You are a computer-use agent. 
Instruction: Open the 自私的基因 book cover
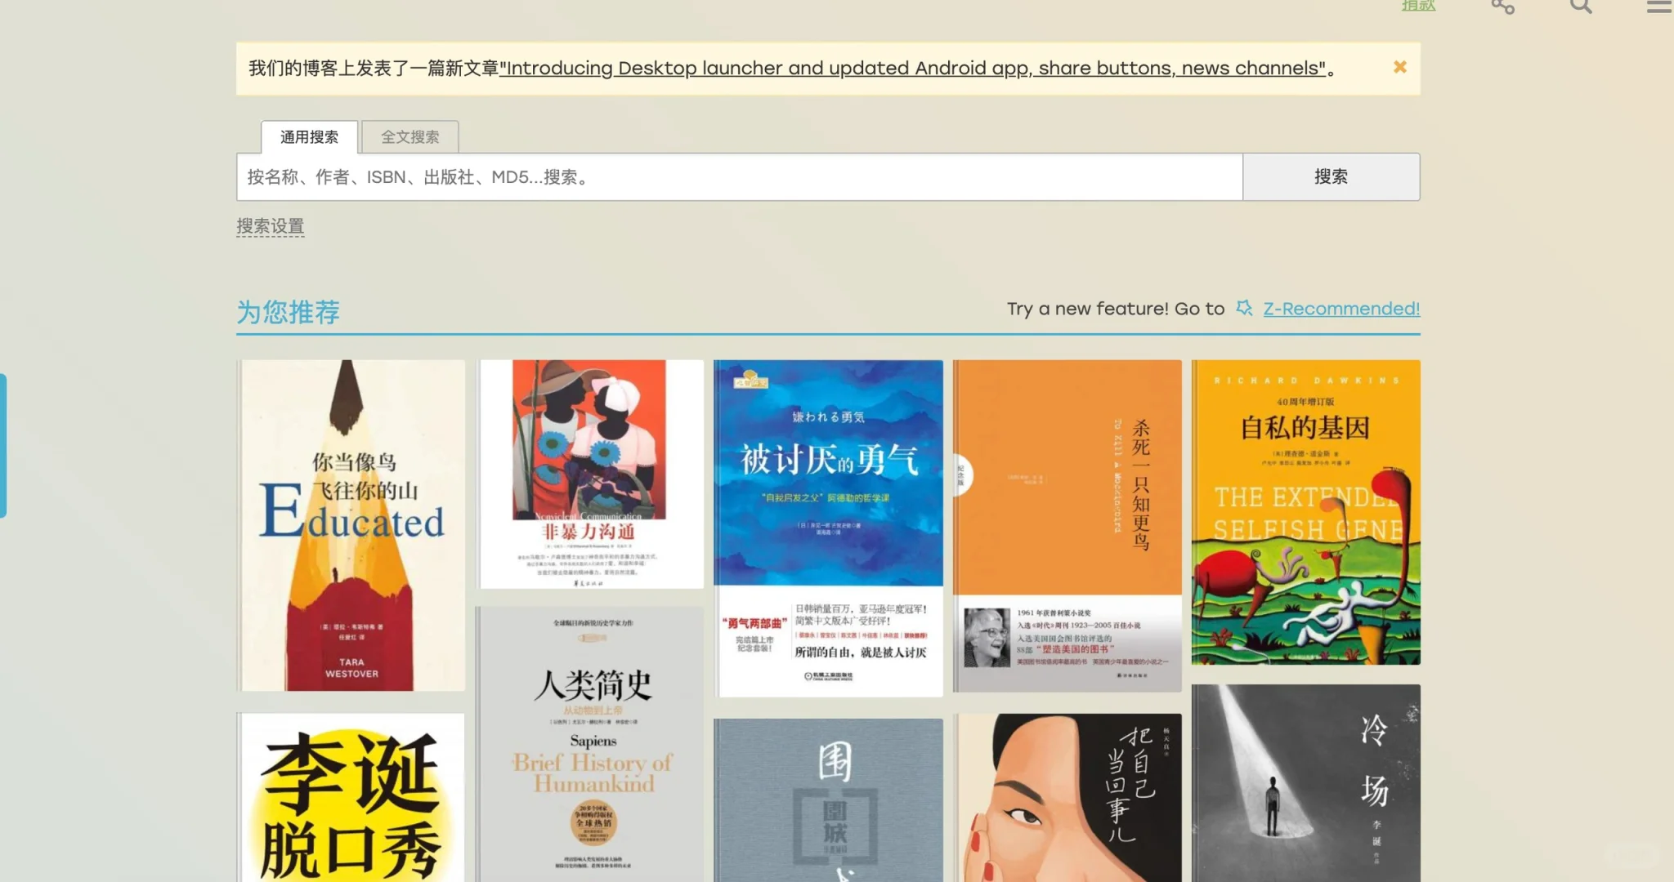click(x=1305, y=512)
